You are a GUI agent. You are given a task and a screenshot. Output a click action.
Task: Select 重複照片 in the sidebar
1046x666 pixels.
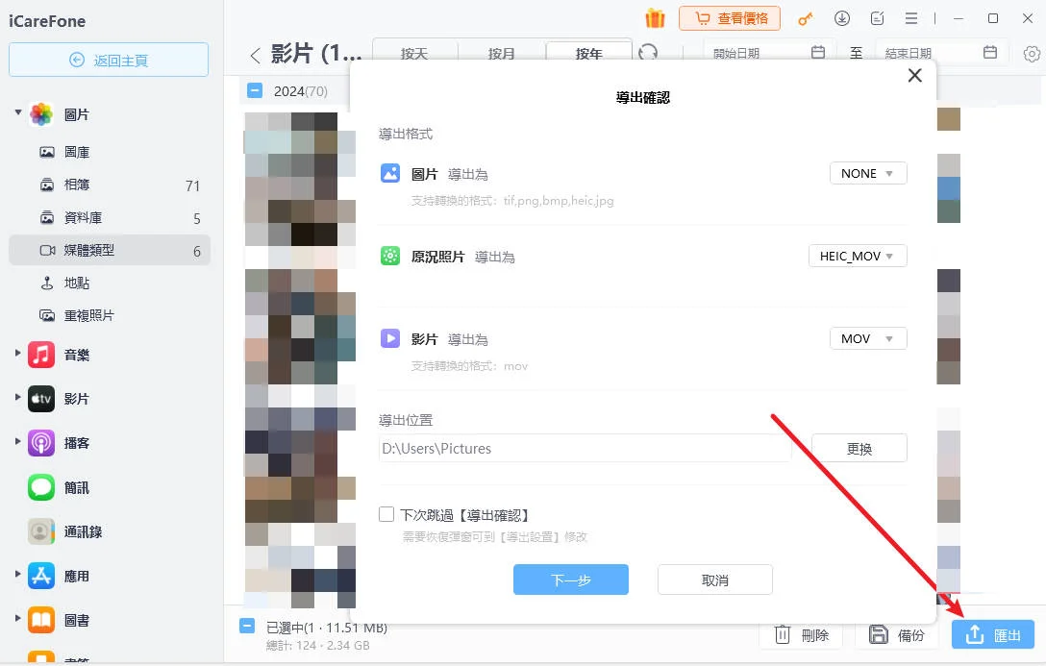tap(110, 315)
